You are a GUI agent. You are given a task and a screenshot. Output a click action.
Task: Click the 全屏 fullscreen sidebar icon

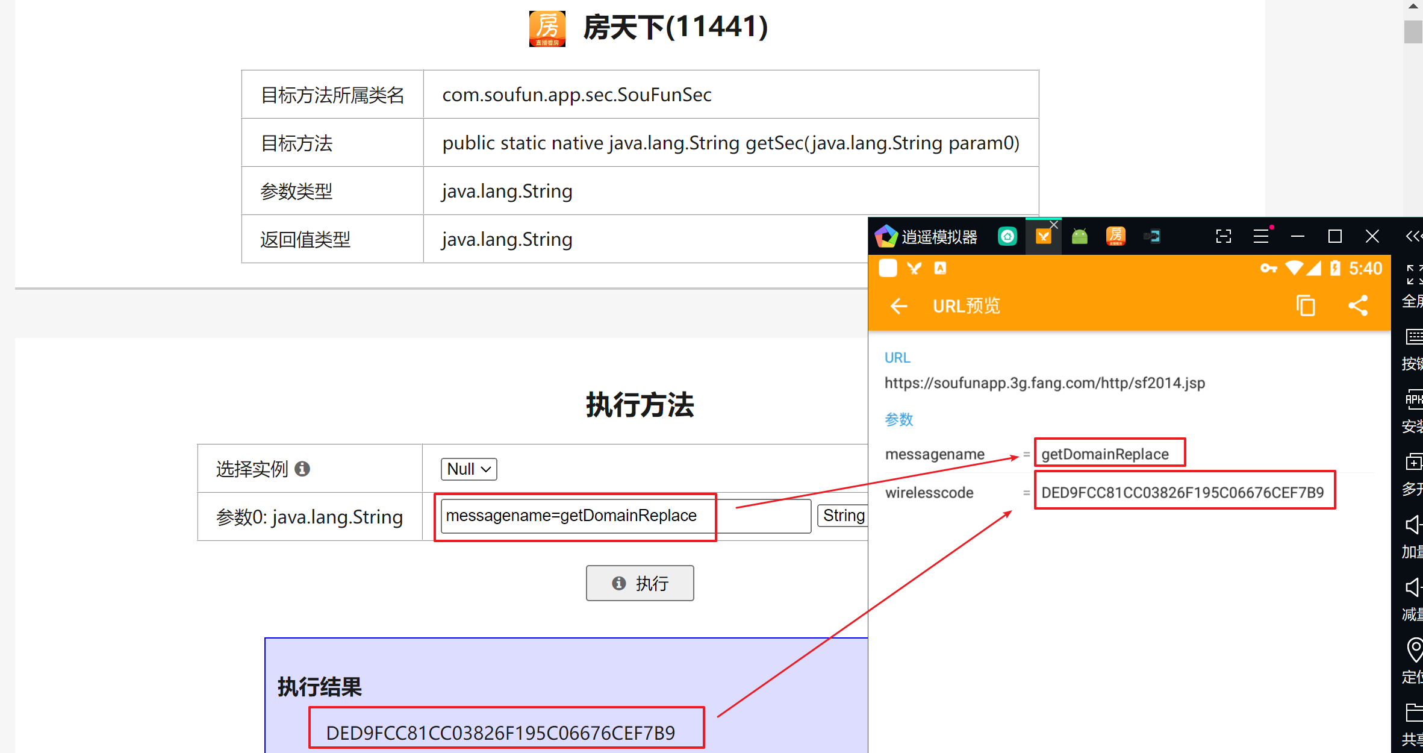click(1413, 274)
